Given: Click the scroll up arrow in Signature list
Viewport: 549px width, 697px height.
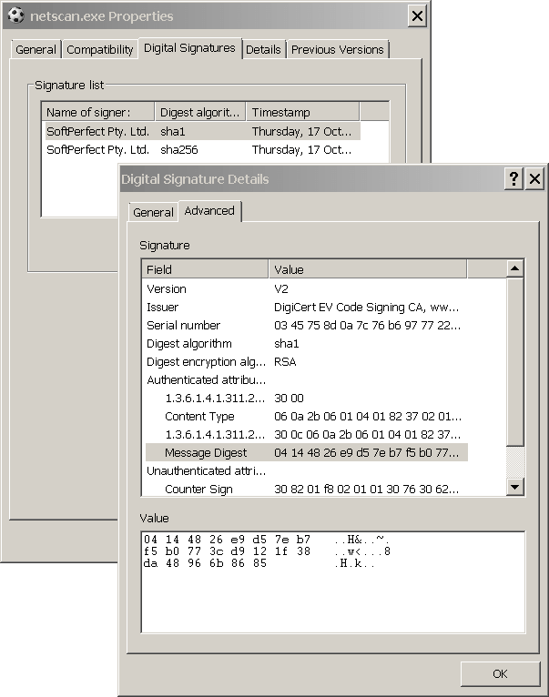Looking at the screenshot, I should 514,268.
